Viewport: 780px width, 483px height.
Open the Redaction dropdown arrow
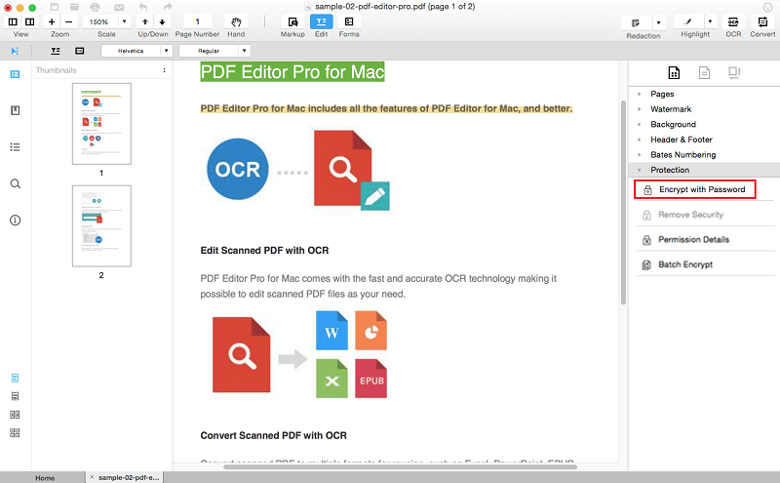(x=659, y=22)
